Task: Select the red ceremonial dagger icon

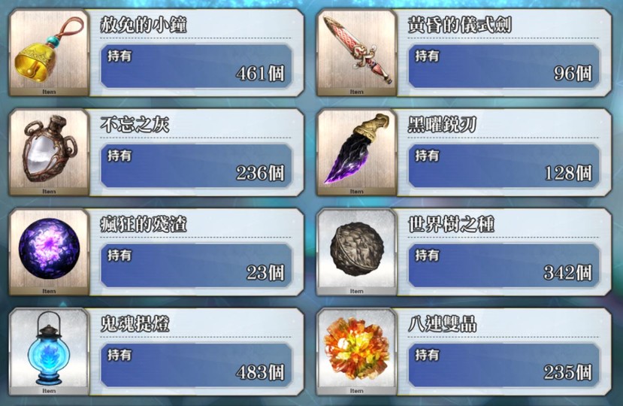Action: pos(356,53)
